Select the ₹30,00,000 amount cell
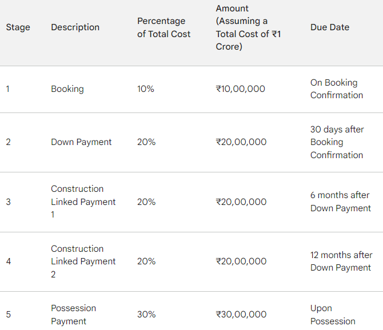The width and height of the screenshot is (383, 330). pyautogui.click(x=241, y=315)
